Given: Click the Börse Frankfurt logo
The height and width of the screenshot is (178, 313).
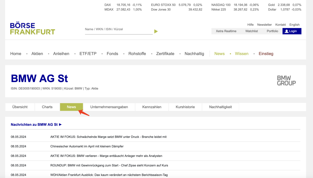Looking at the screenshot, I should pos(32,29).
